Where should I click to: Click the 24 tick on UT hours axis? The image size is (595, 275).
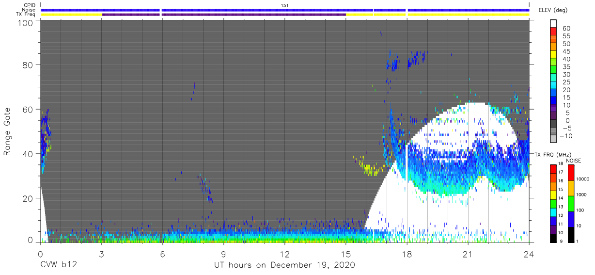(529, 254)
